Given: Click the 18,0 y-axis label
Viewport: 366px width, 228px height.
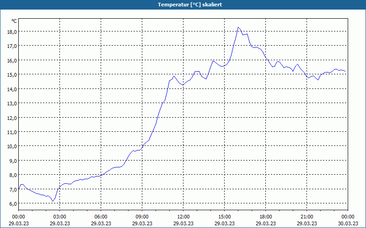Looking at the screenshot, I should tap(12, 32).
